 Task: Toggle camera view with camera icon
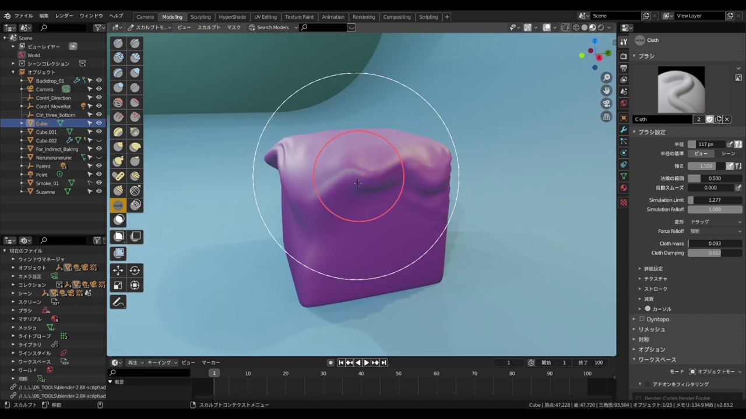[607, 104]
